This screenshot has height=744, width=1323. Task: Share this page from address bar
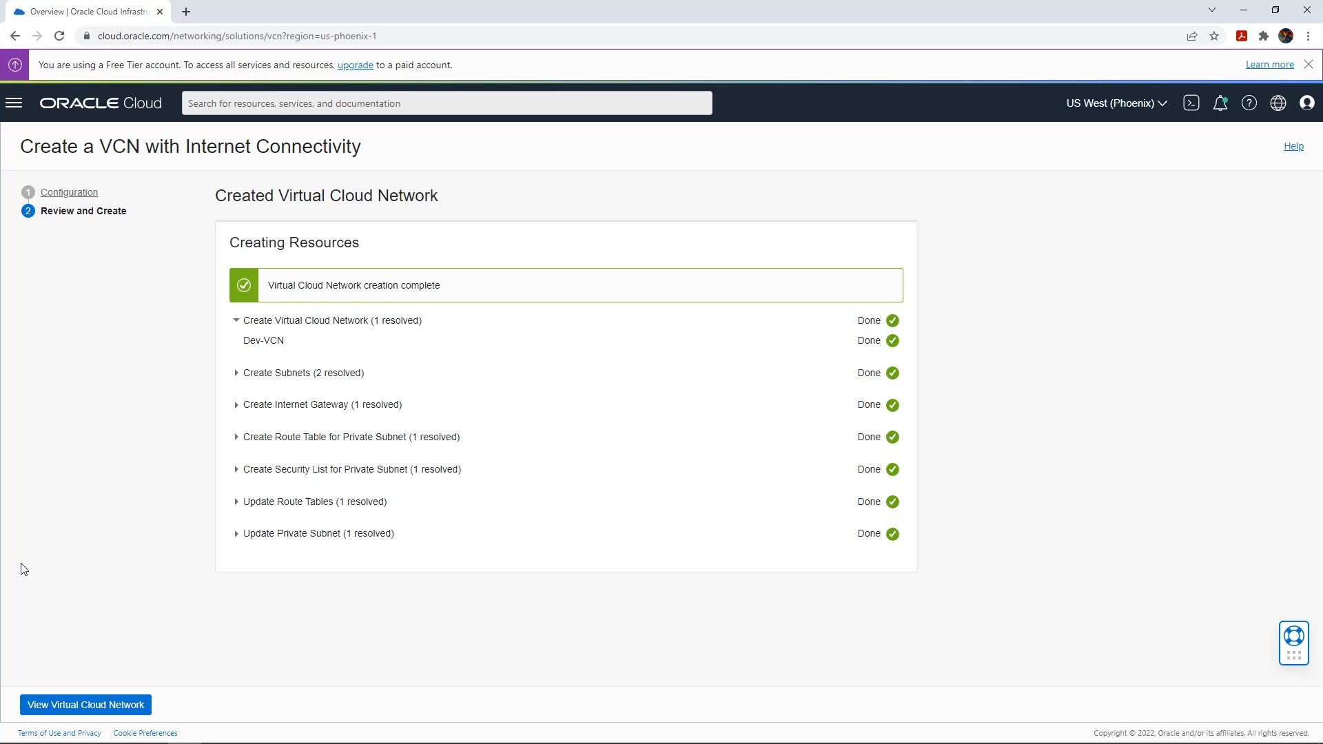1192,36
